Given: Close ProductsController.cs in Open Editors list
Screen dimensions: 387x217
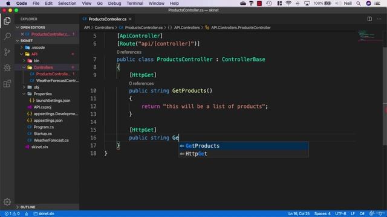Looking at the screenshot, I should coord(22,34).
